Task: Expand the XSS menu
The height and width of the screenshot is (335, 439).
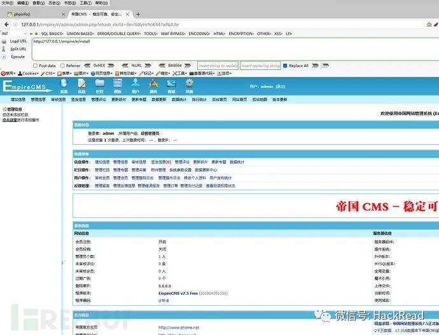Action: pos(278,34)
